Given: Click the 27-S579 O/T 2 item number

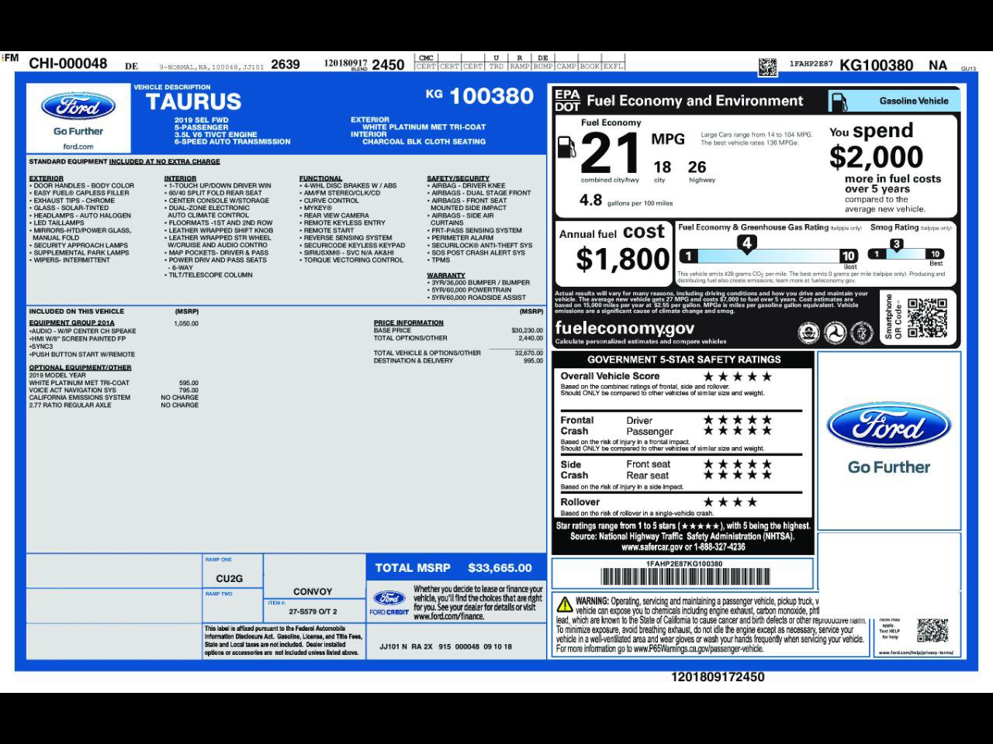Looking at the screenshot, I should tap(313, 611).
